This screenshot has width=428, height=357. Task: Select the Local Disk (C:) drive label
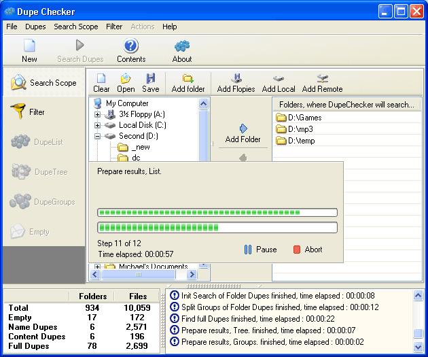(x=143, y=125)
